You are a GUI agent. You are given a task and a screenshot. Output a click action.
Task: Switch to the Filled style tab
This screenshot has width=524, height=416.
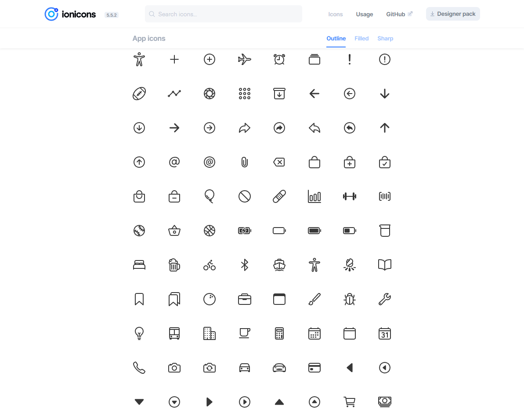(361, 38)
